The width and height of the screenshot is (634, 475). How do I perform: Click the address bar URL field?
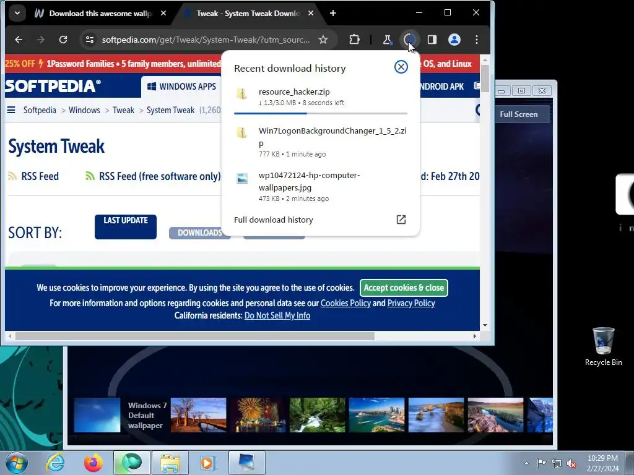click(x=206, y=40)
